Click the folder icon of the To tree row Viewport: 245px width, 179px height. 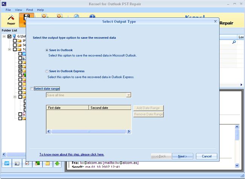click(x=19, y=49)
